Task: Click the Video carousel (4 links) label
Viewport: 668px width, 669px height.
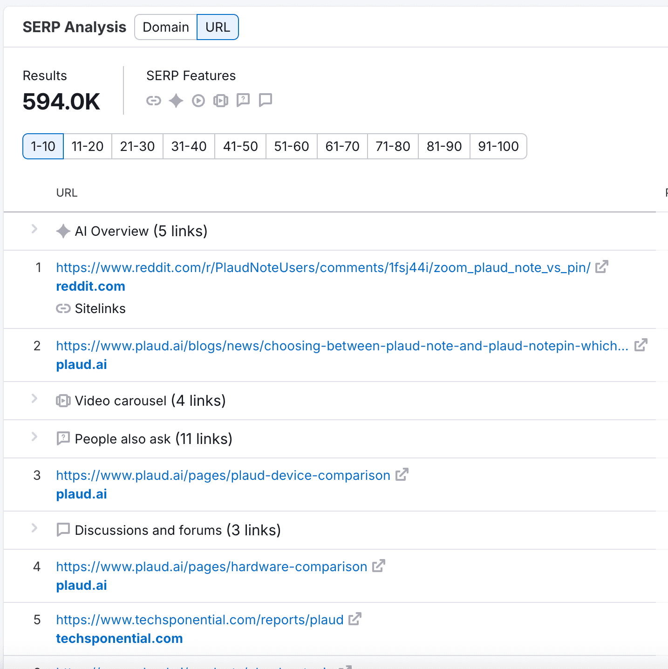Action: click(x=150, y=401)
